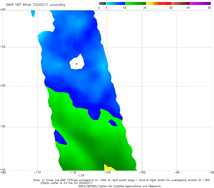Click the swath time label '1:18'
214x188 pixels.
[x=81, y=176]
